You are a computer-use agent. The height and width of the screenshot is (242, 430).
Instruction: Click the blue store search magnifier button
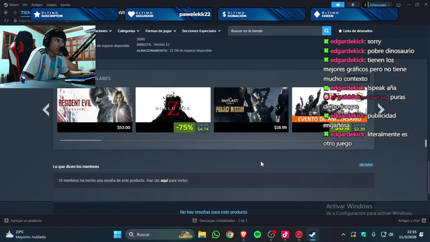[326, 31]
